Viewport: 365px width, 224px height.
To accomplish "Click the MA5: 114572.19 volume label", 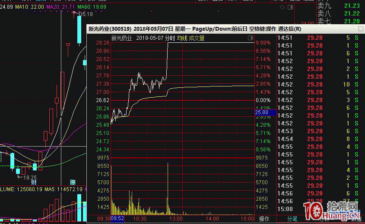I will pyautogui.click(x=63, y=189).
